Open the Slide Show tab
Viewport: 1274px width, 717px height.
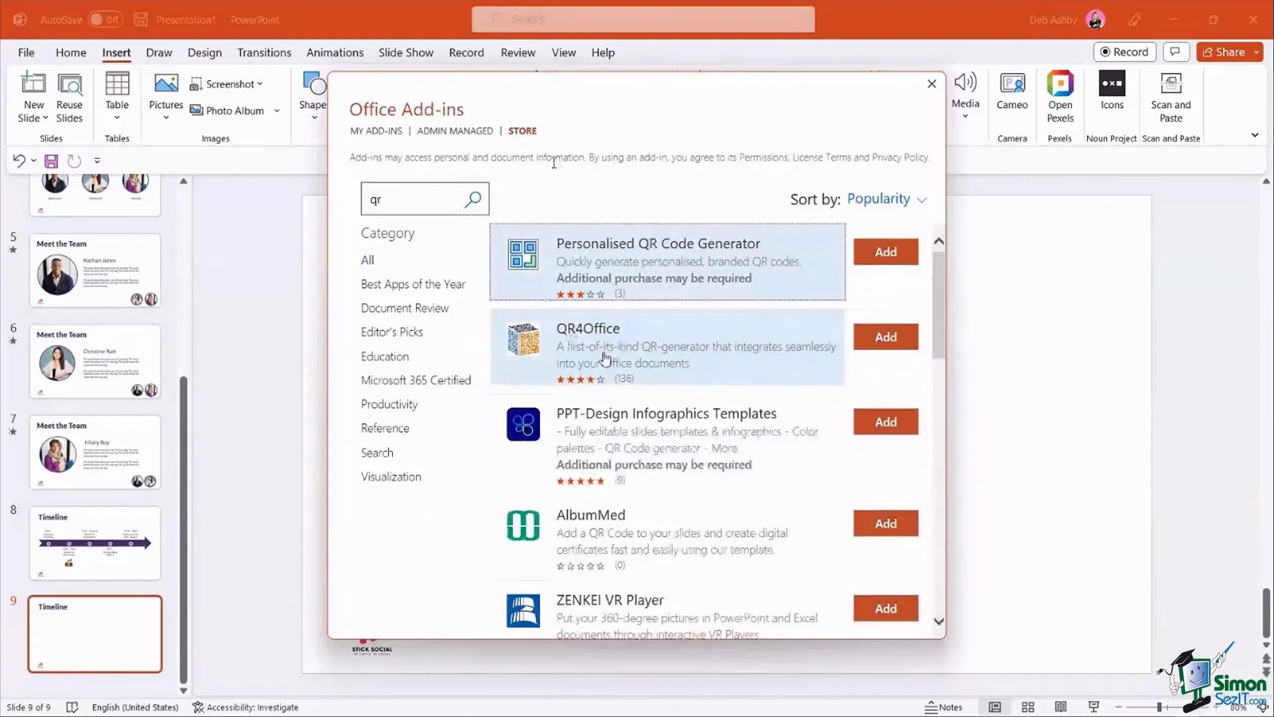click(x=405, y=52)
